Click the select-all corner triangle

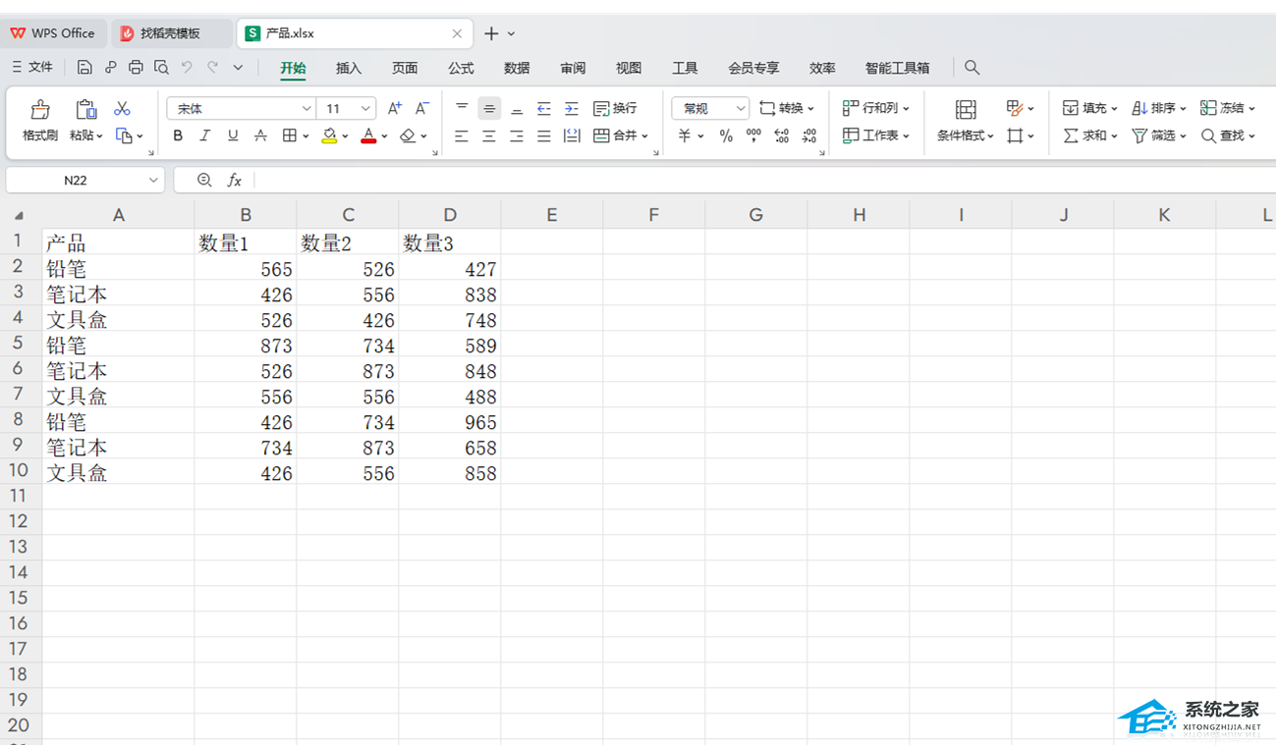[x=19, y=216]
